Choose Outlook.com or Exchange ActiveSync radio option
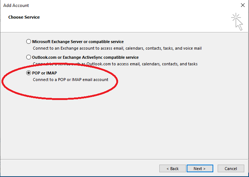The image size is (249, 177). (28, 57)
